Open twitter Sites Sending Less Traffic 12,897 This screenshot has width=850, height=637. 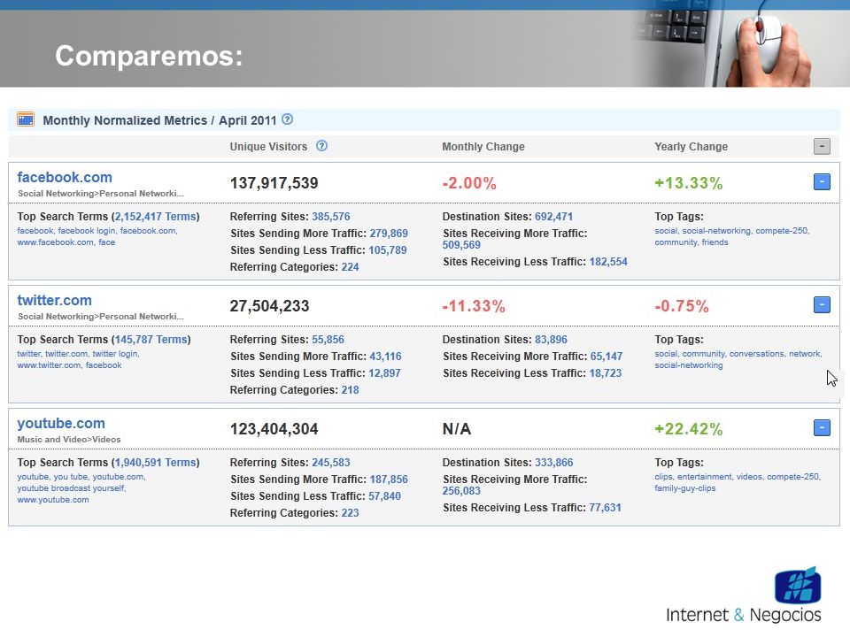(384, 373)
